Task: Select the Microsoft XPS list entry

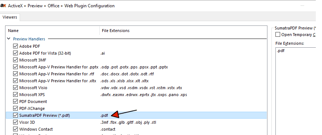Action: pyautogui.click(x=136, y=95)
